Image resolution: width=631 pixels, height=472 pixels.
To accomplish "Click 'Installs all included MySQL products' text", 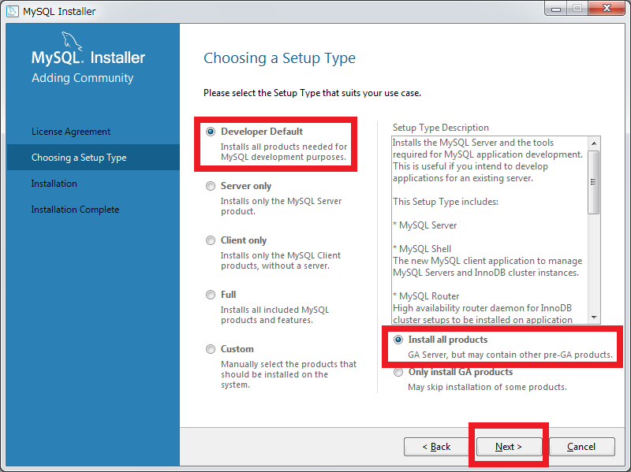I will (x=274, y=315).
